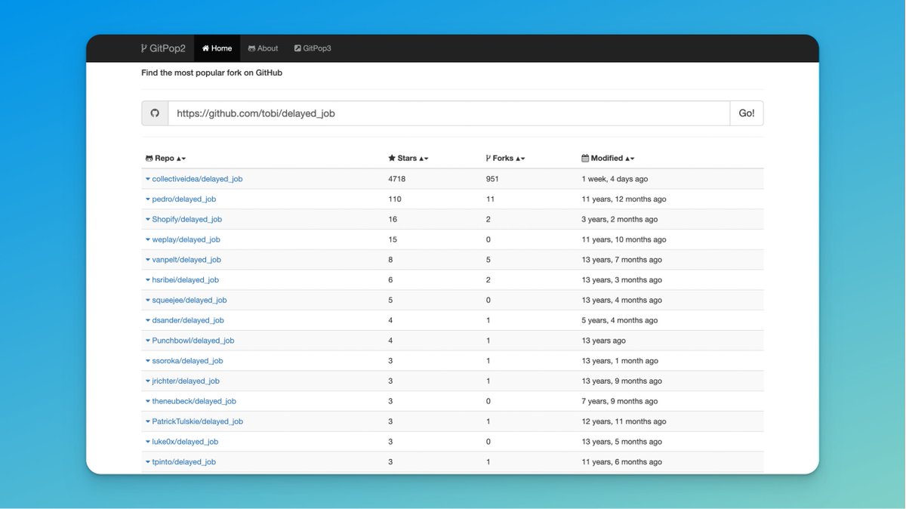Sort the table by Stars sort arrows
The height and width of the screenshot is (509, 906).
click(424, 159)
